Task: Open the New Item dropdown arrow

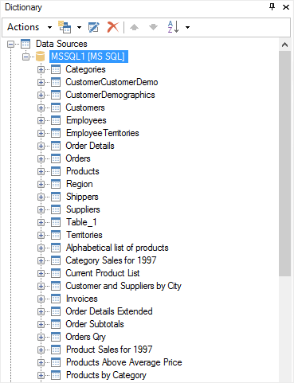Action: coord(79,27)
